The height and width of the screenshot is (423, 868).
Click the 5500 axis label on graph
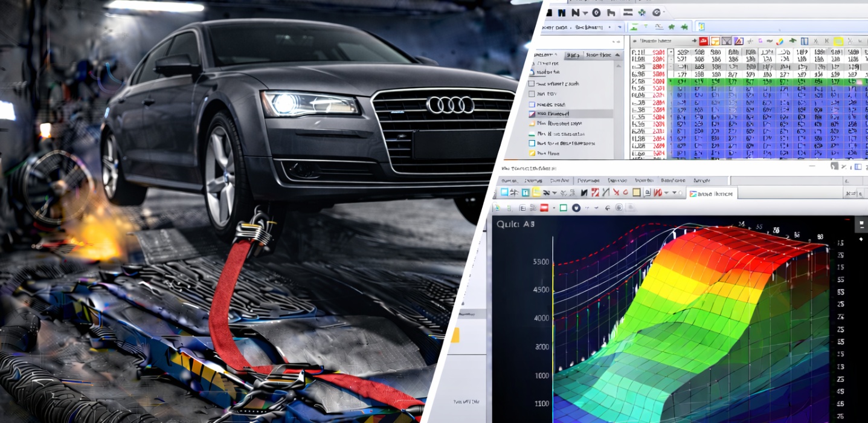[x=541, y=262]
